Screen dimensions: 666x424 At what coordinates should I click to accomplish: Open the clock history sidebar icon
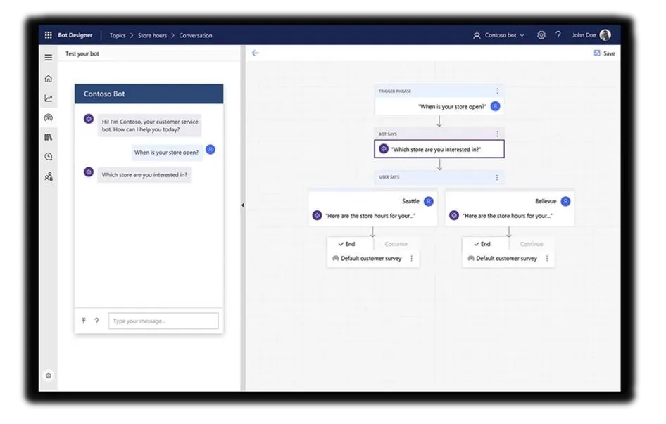49,157
